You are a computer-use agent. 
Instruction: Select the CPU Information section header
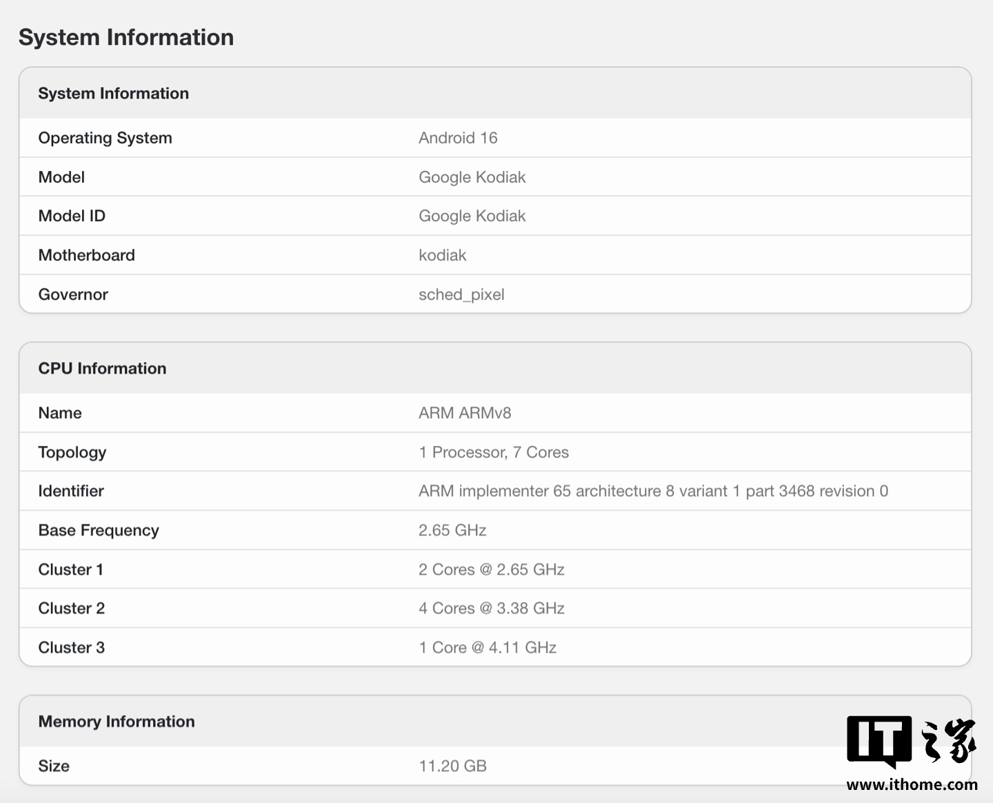point(102,369)
